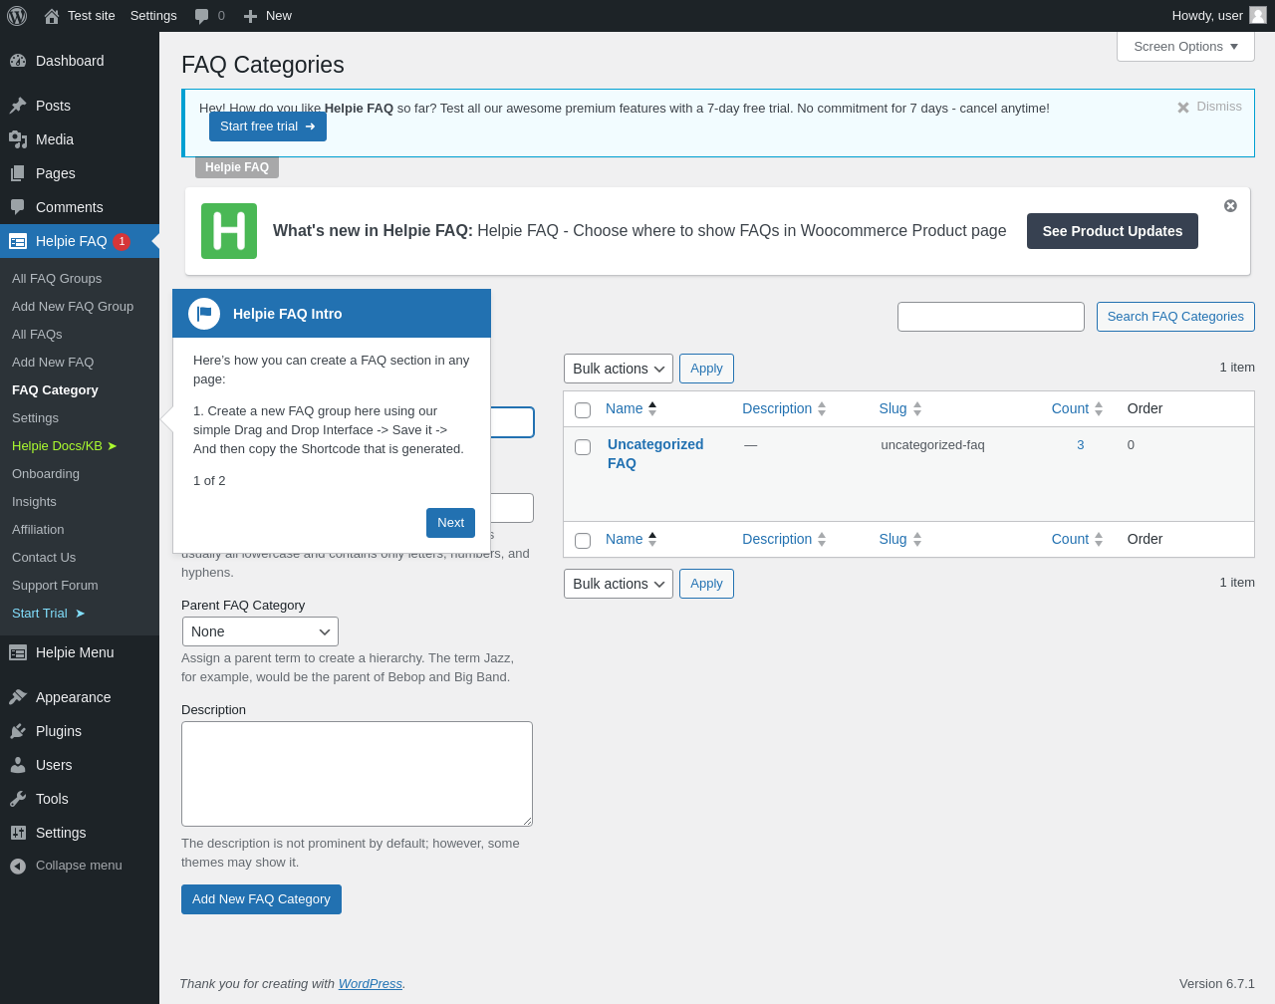Click the Tools wrench icon

pos(18,799)
